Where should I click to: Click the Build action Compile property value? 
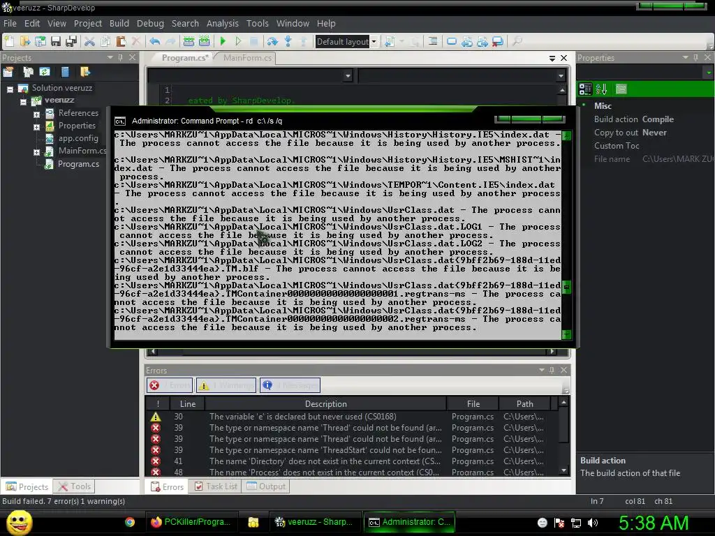pos(658,119)
